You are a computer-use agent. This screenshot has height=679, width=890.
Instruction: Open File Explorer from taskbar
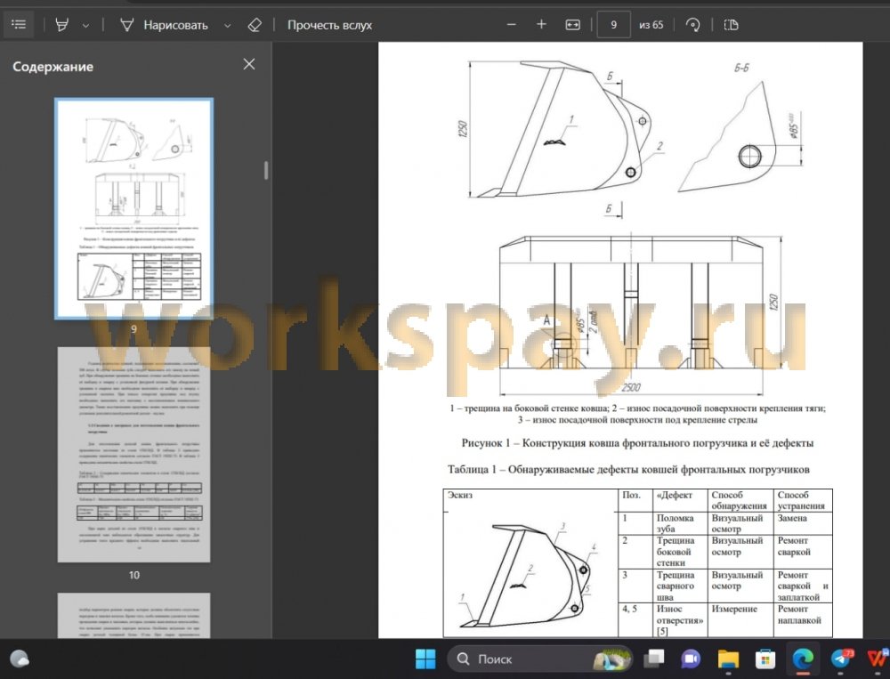coord(728,659)
